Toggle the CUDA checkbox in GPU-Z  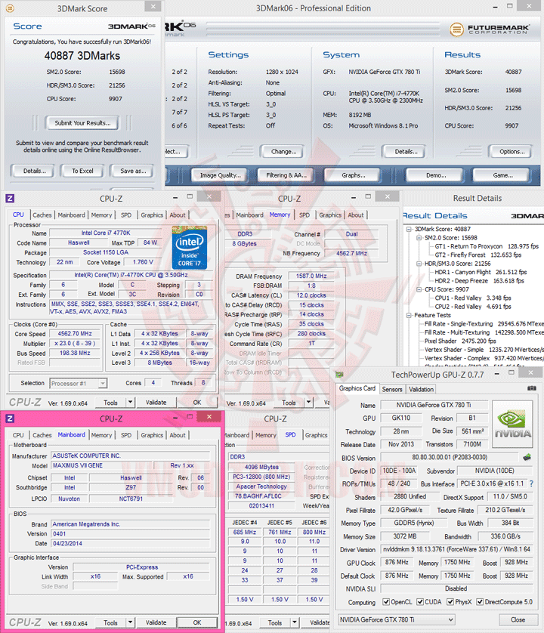pos(420,602)
